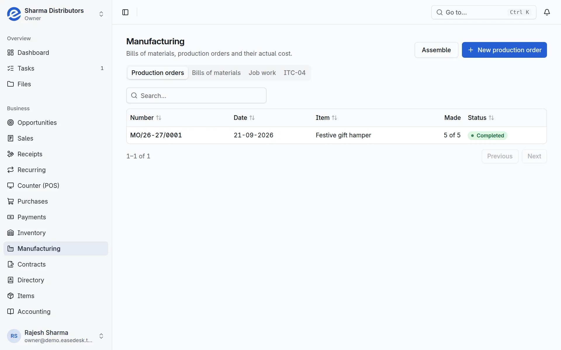Image resolution: width=561 pixels, height=350 pixels.
Task: Click the Festive gift hamper item cell
Action: (343, 135)
